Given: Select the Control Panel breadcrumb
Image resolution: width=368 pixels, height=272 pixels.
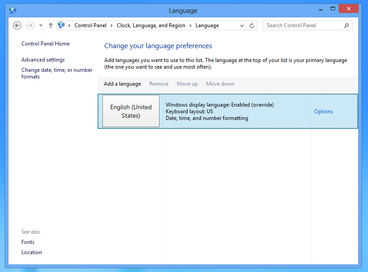Looking at the screenshot, I should 90,25.
